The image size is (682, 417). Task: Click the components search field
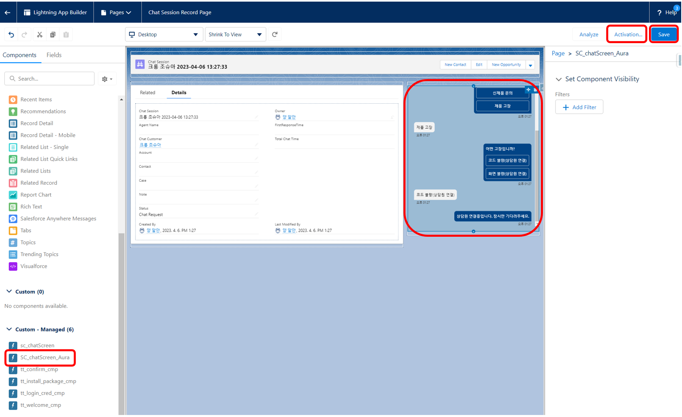coord(50,79)
